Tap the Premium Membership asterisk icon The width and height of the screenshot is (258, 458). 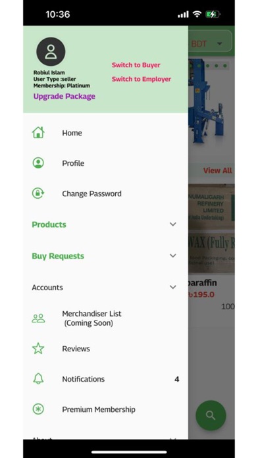pyautogui.click(x=38, y=409)
